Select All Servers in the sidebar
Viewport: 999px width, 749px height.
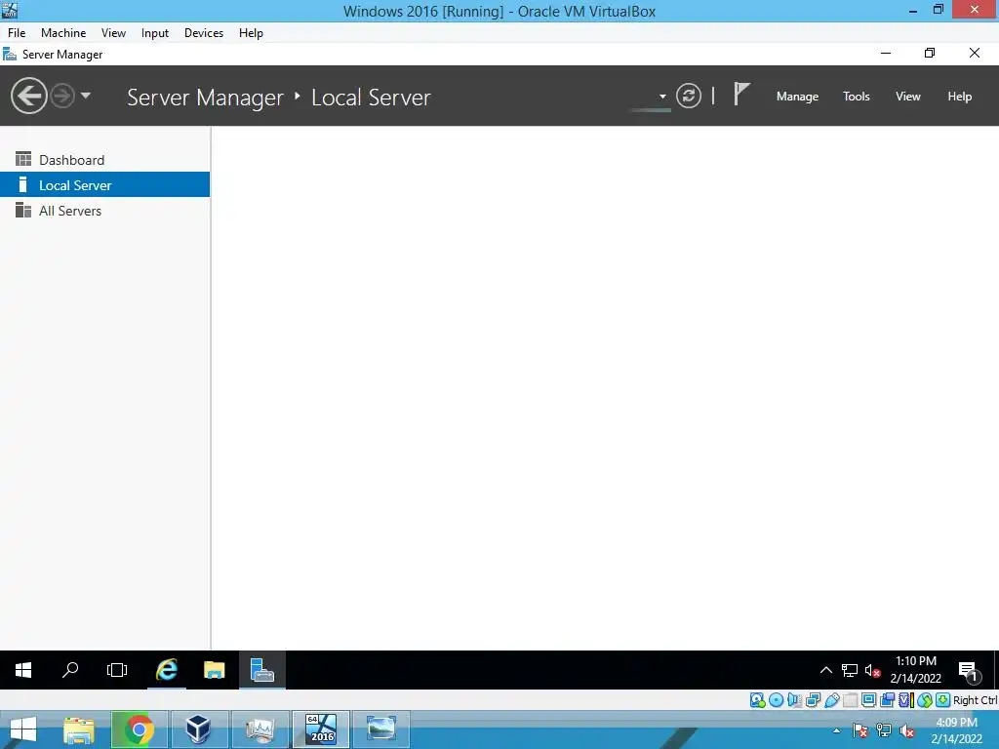tap(105, 211)
